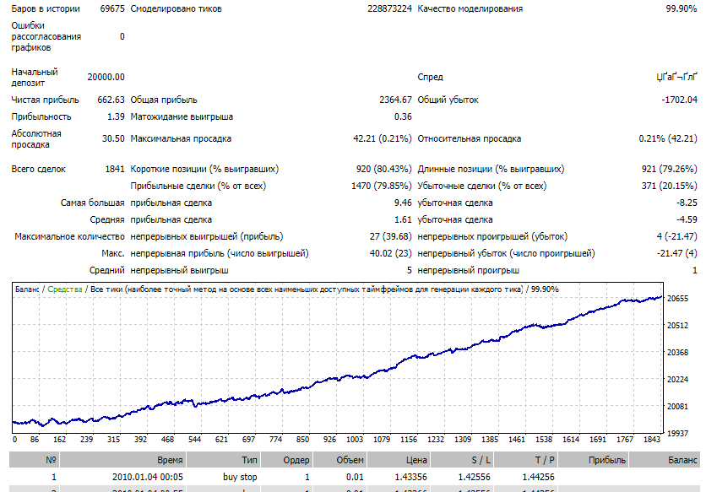Viewport: 706px width, 492px height.
Task: Select the expected payoff value 0.36
Action: pos(403,116)
